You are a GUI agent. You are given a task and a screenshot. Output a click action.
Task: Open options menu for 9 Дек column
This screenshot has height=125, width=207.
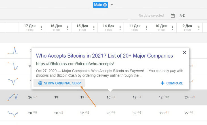point(198,28)
